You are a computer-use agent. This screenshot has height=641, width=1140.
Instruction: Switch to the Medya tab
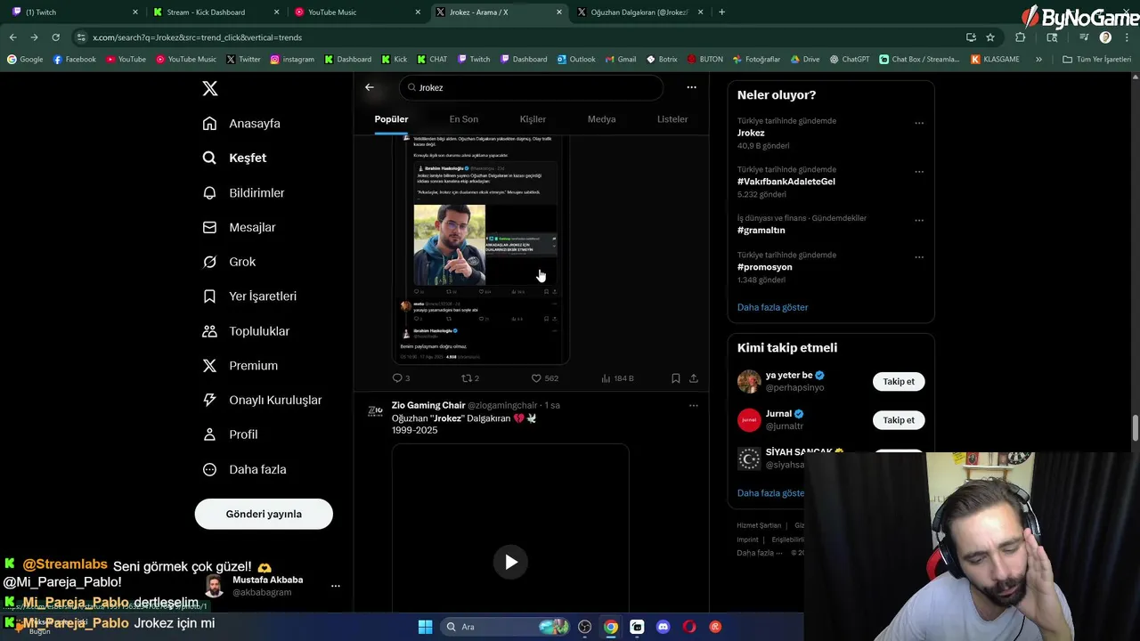point(601,119)
